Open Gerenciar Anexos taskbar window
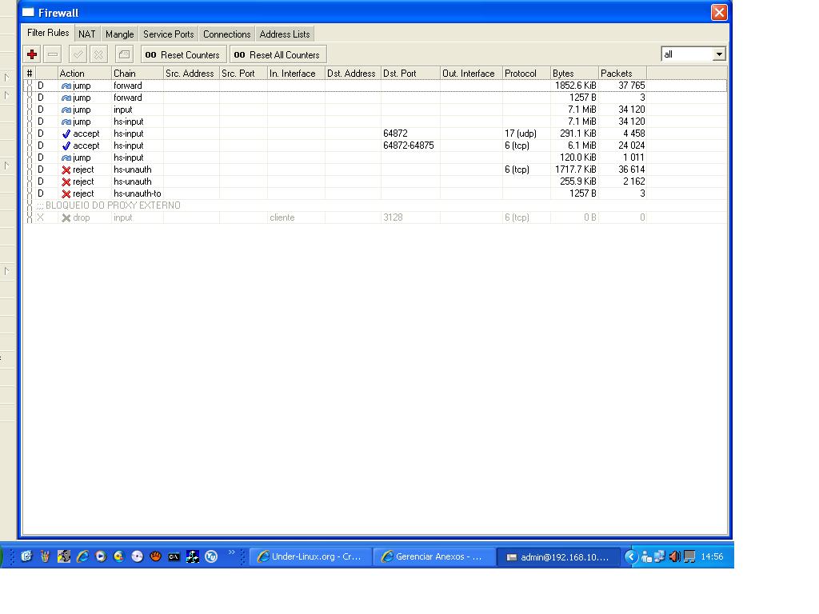The image size is (819, 614). tap(434, 556)
